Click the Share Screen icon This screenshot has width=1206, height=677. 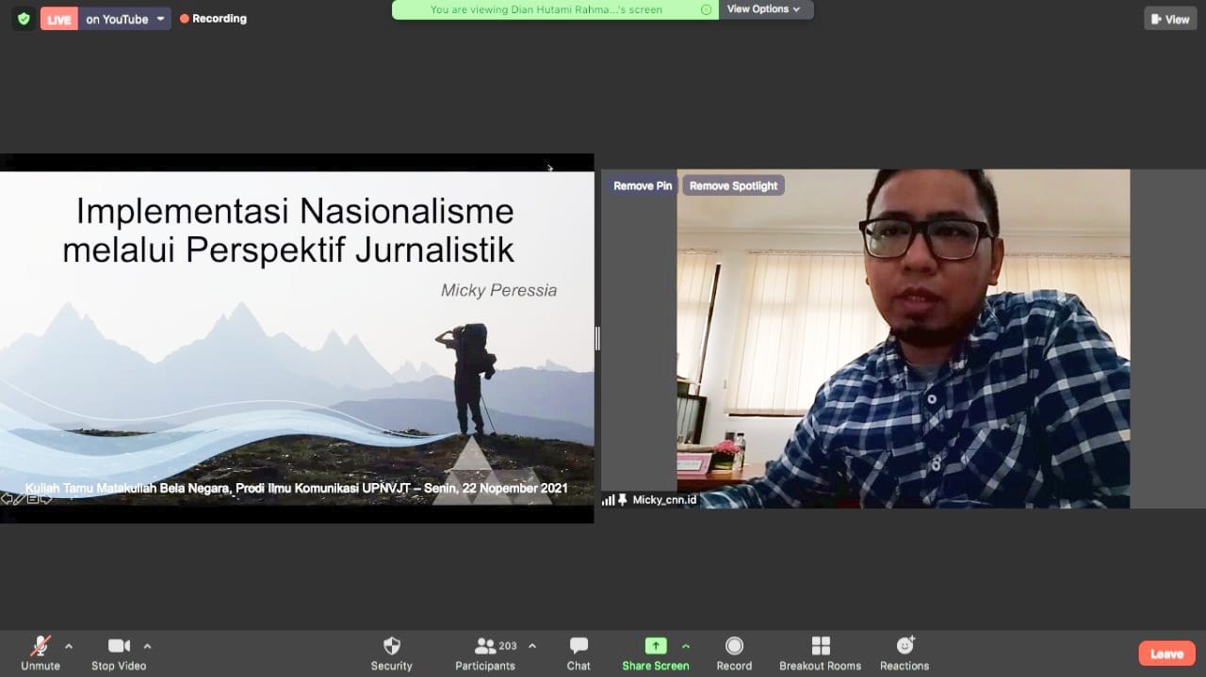[x=655, y=646]
